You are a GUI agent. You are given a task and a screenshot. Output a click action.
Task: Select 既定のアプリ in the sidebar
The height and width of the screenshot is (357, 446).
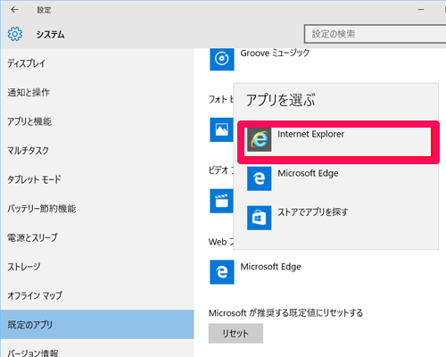click(x=97, y=324)
